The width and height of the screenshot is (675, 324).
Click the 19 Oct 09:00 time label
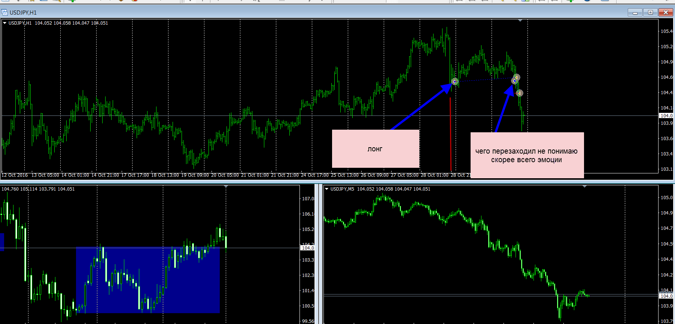tap(195, 175)
